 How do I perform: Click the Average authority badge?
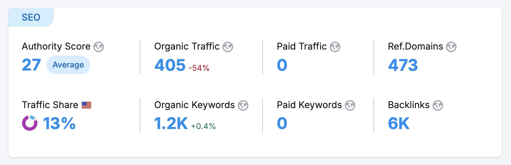(x=68, y=65)
